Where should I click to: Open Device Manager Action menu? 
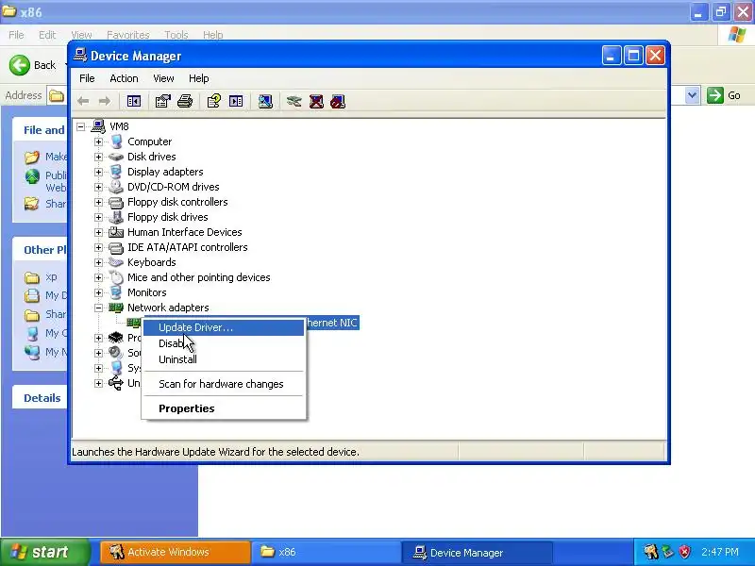pyautogui.click(x=124, y=78)
